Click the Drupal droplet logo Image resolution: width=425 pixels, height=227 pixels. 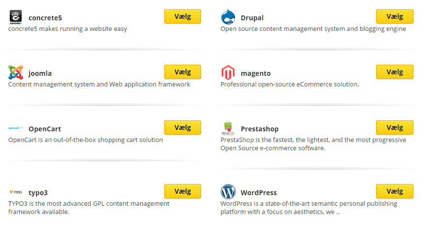228,17
